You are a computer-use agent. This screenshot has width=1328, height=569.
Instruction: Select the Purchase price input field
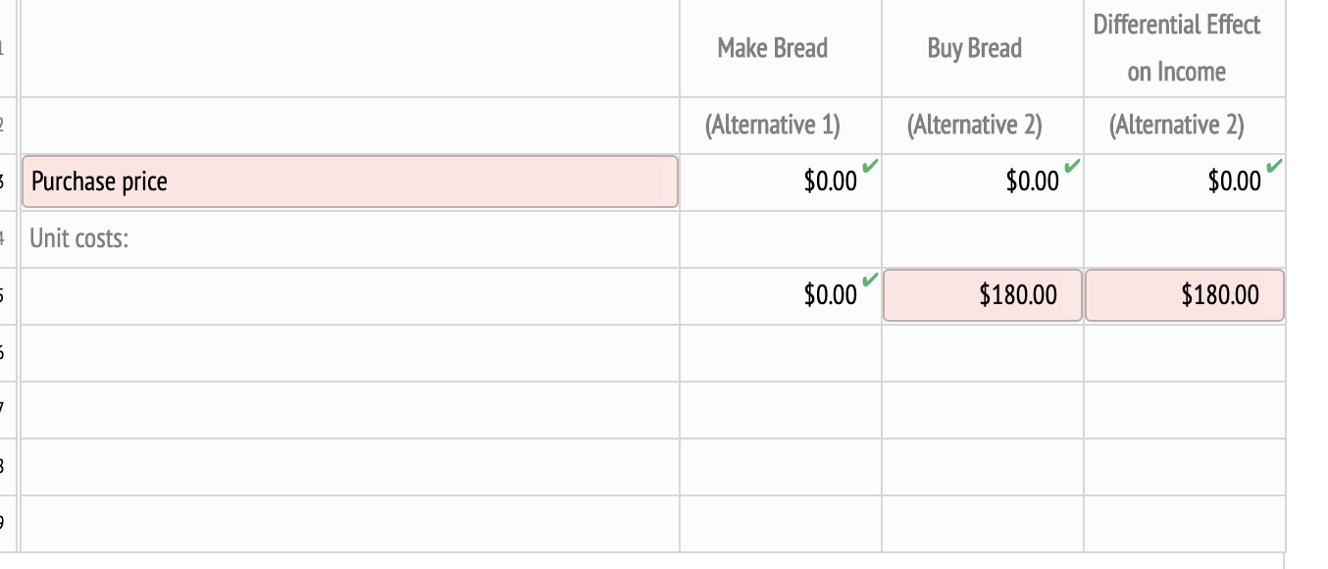tap(349, 181)
